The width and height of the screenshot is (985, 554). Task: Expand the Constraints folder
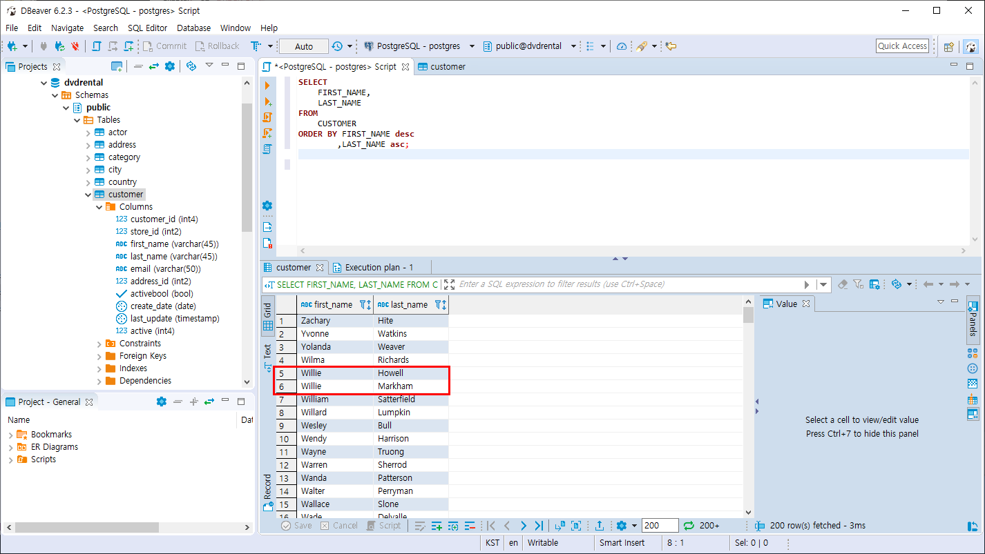click(99, 344)
